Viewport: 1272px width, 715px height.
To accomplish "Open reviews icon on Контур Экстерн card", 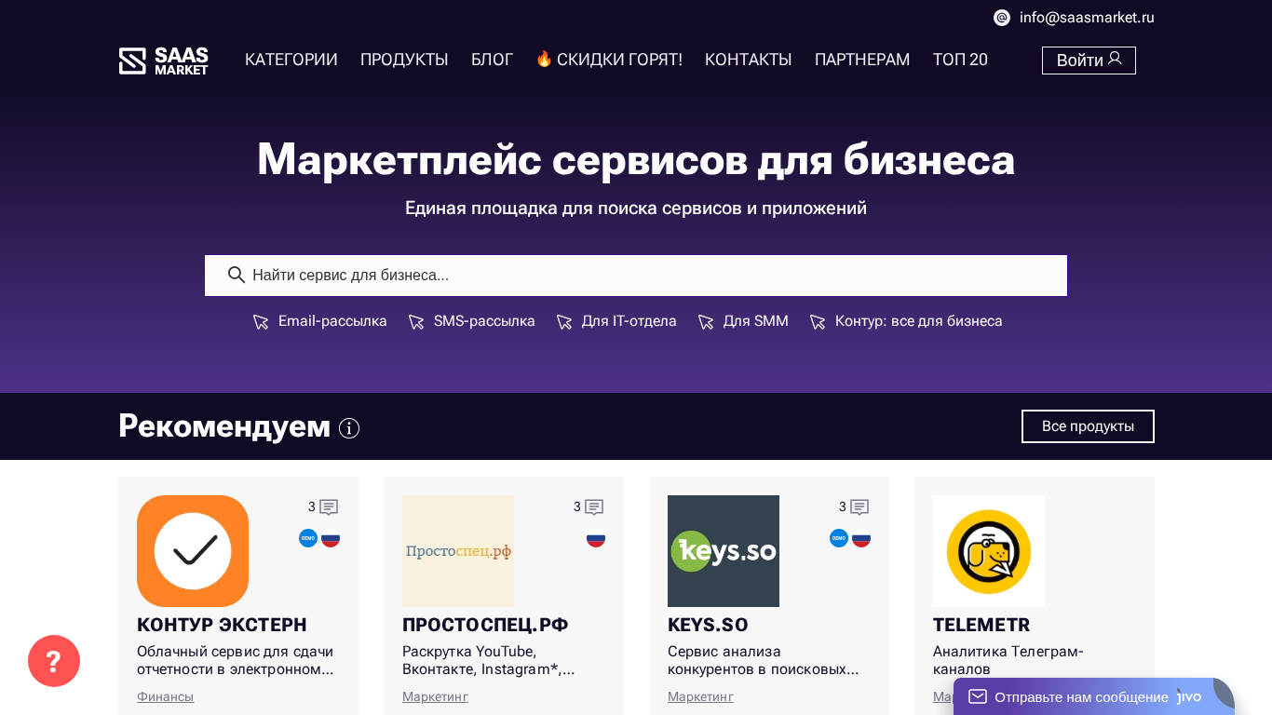I will (x=329, y=507).
